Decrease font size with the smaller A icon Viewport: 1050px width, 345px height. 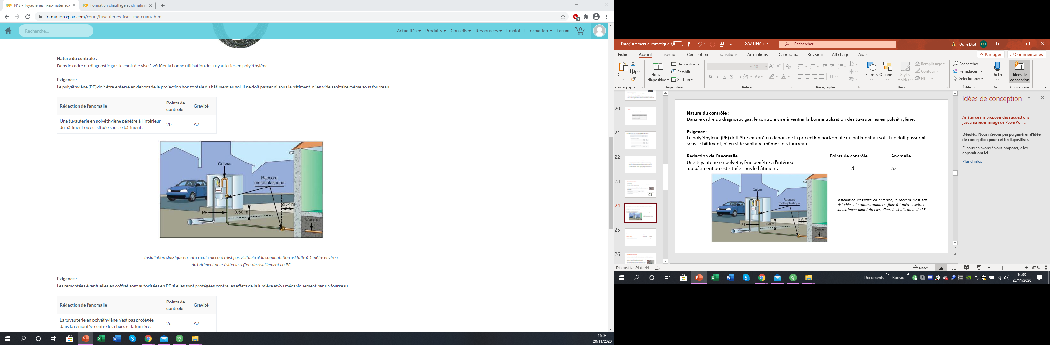(x=778, y=66)
